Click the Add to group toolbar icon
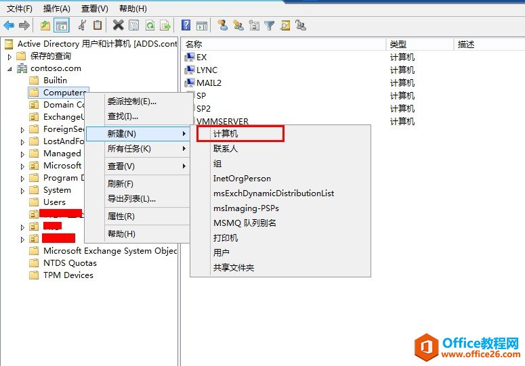 301,26
